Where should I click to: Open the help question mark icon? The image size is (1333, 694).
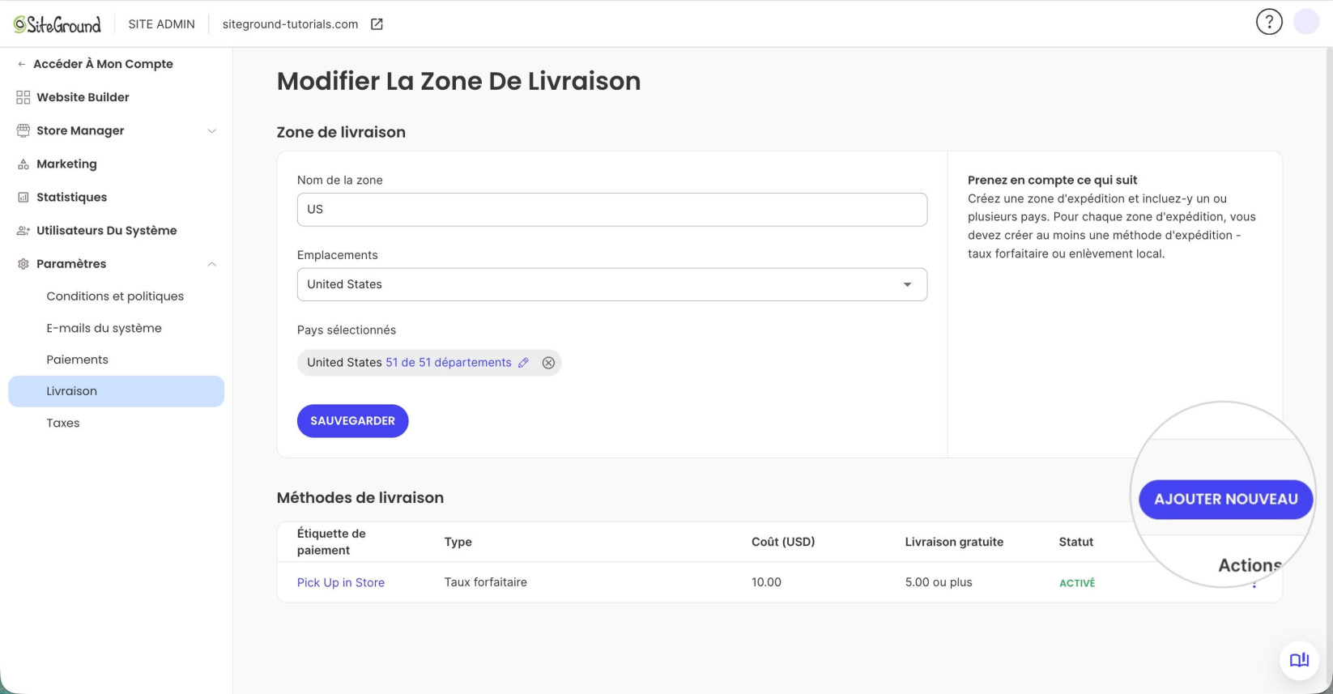(x=1269, y=22)
